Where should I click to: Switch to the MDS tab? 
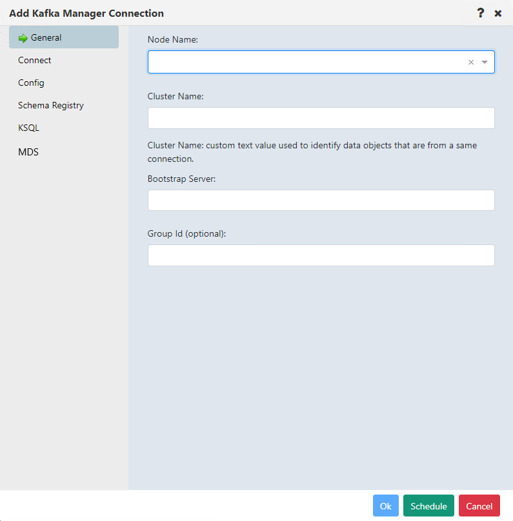(28, 152)
